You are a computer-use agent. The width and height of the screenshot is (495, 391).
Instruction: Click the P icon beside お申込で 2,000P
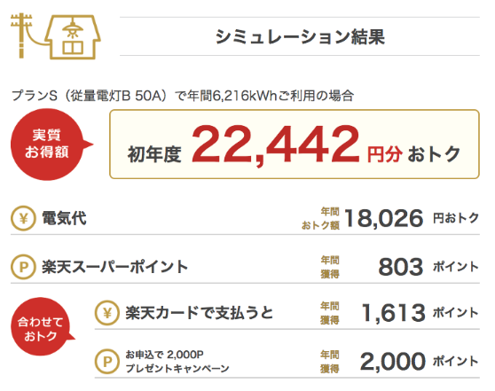pos(107,362)
